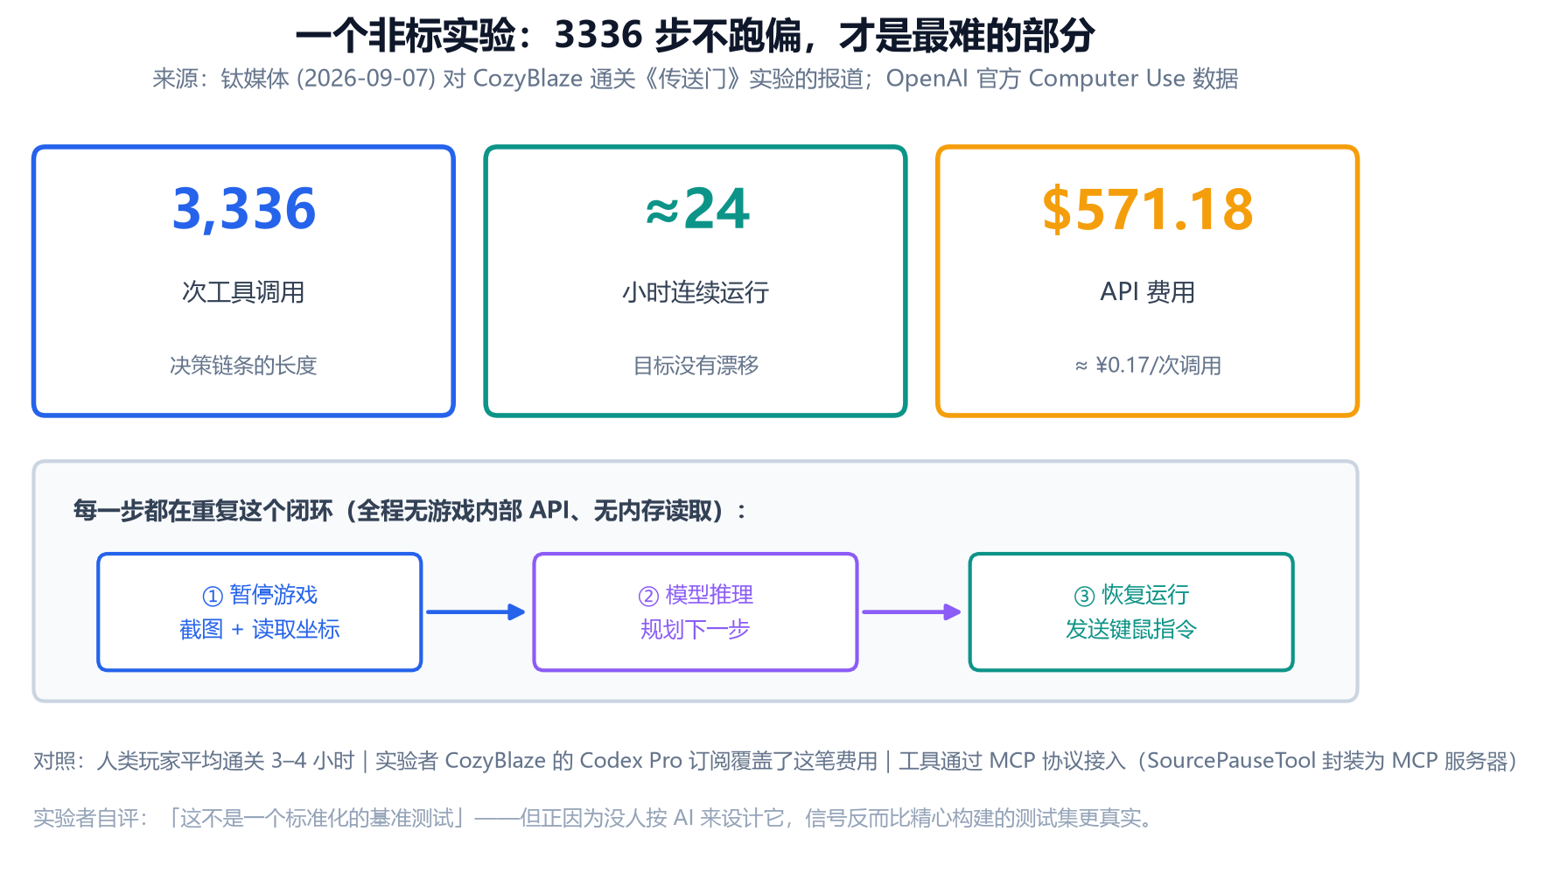
Task: Select the green 小时连续运行 card
Action: click(x=696, y=281)
